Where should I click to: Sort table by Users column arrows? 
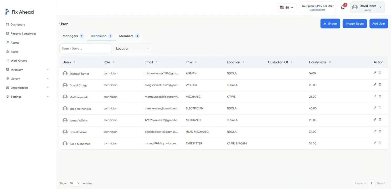(x=74, y=62)
